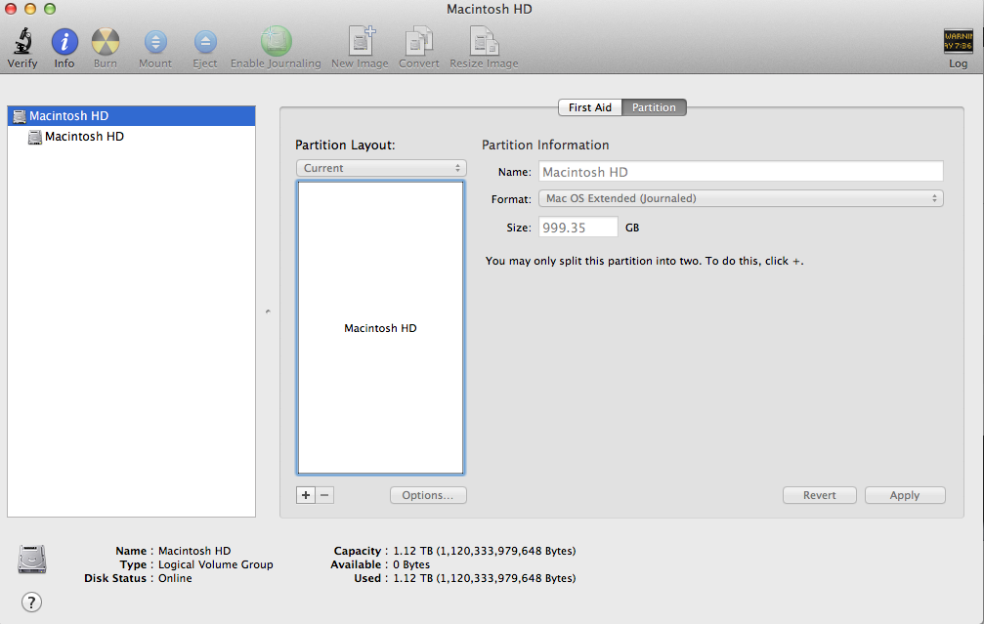Click Enable Journaling toolbar icon
Image resolution: width=984 pixels, height=624 pixels.
click(x=276, y=42)
